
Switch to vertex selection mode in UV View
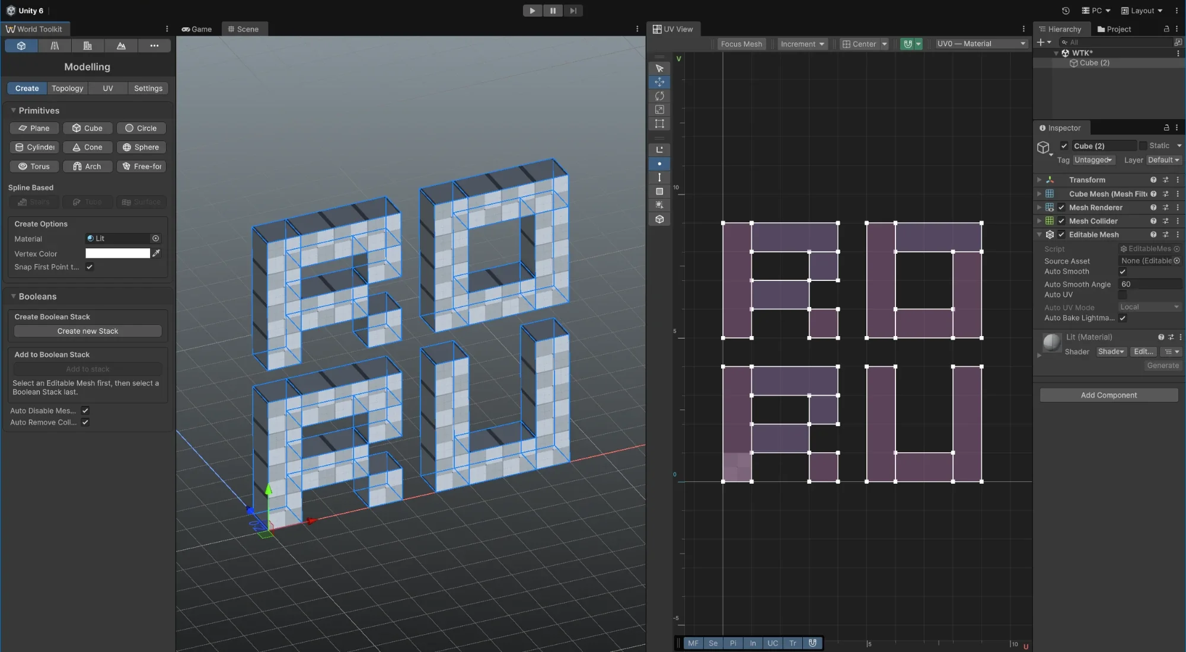659,164
